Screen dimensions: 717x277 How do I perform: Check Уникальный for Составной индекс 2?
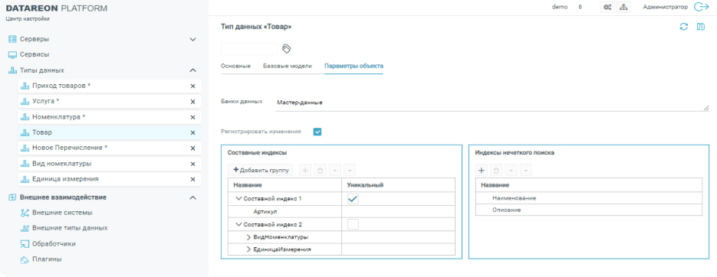point(353,224)
